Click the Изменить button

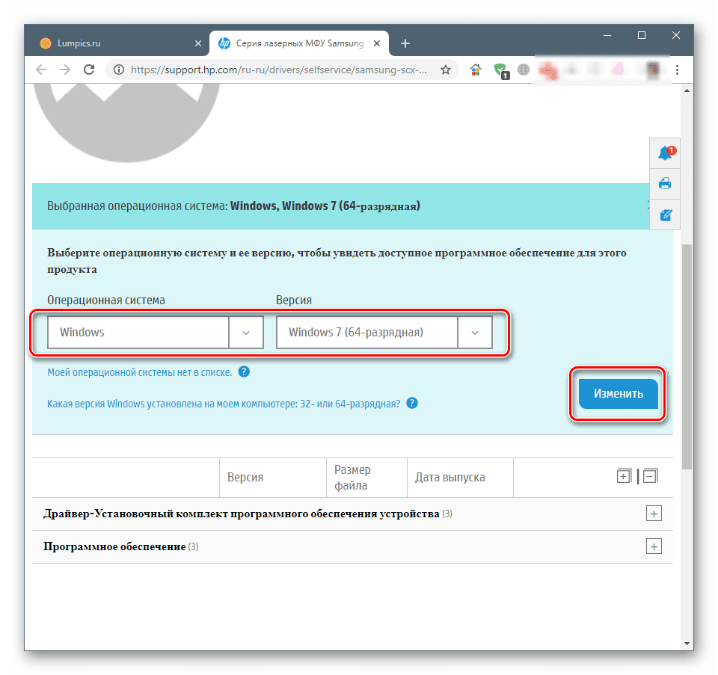tap(619, 393)
